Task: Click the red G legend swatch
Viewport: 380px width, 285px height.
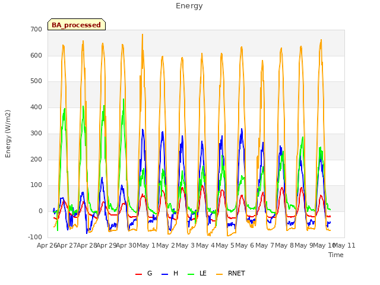Action: point(138,274)
